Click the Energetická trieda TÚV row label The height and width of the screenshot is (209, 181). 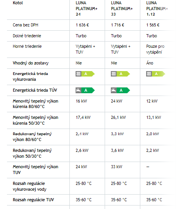click(35, 90)
